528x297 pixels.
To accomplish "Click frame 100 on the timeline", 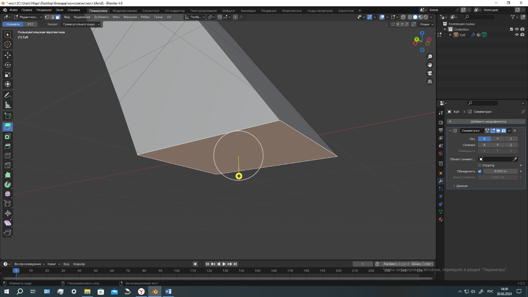I will [177, 271].
